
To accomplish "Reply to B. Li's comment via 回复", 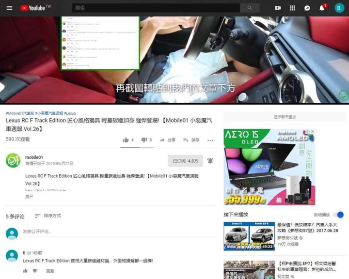I will 50,271.
